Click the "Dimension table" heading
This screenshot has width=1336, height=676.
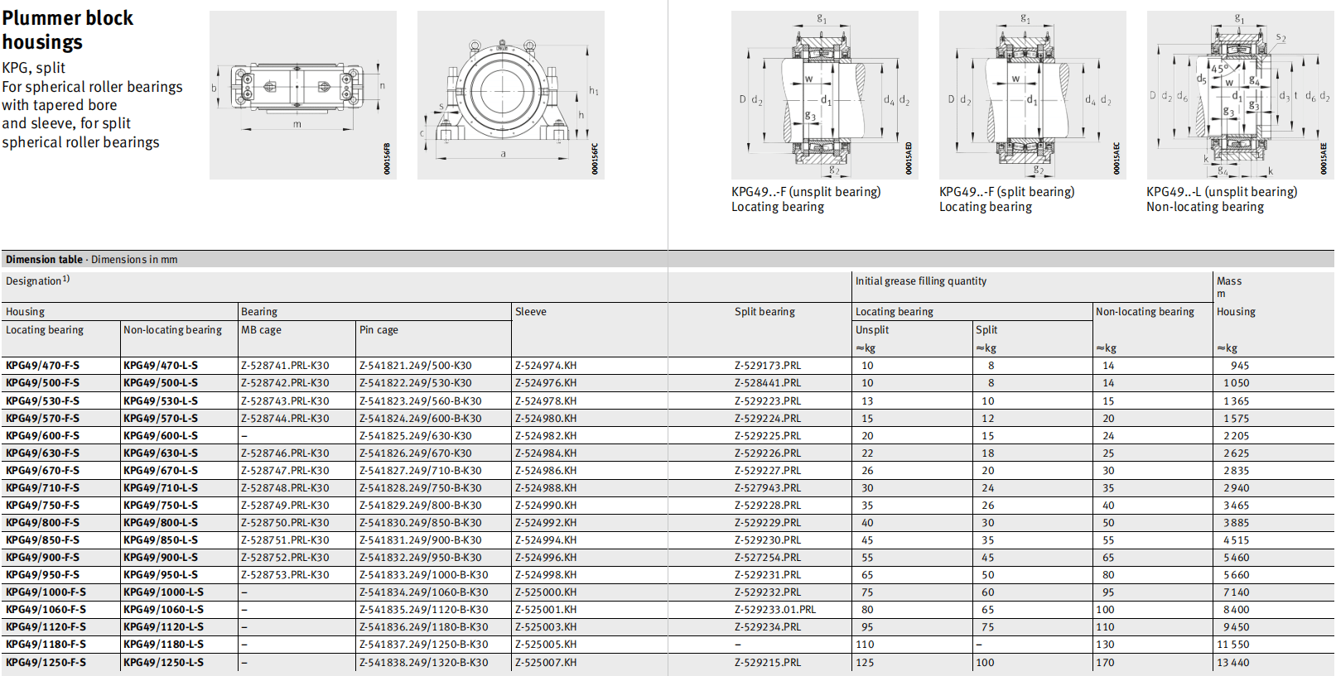point(44,260)
